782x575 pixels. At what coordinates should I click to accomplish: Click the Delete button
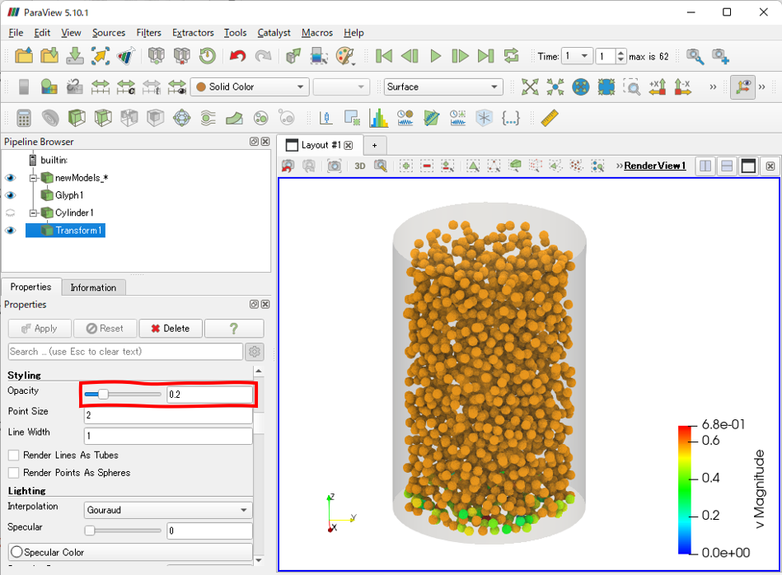[170, 328]
